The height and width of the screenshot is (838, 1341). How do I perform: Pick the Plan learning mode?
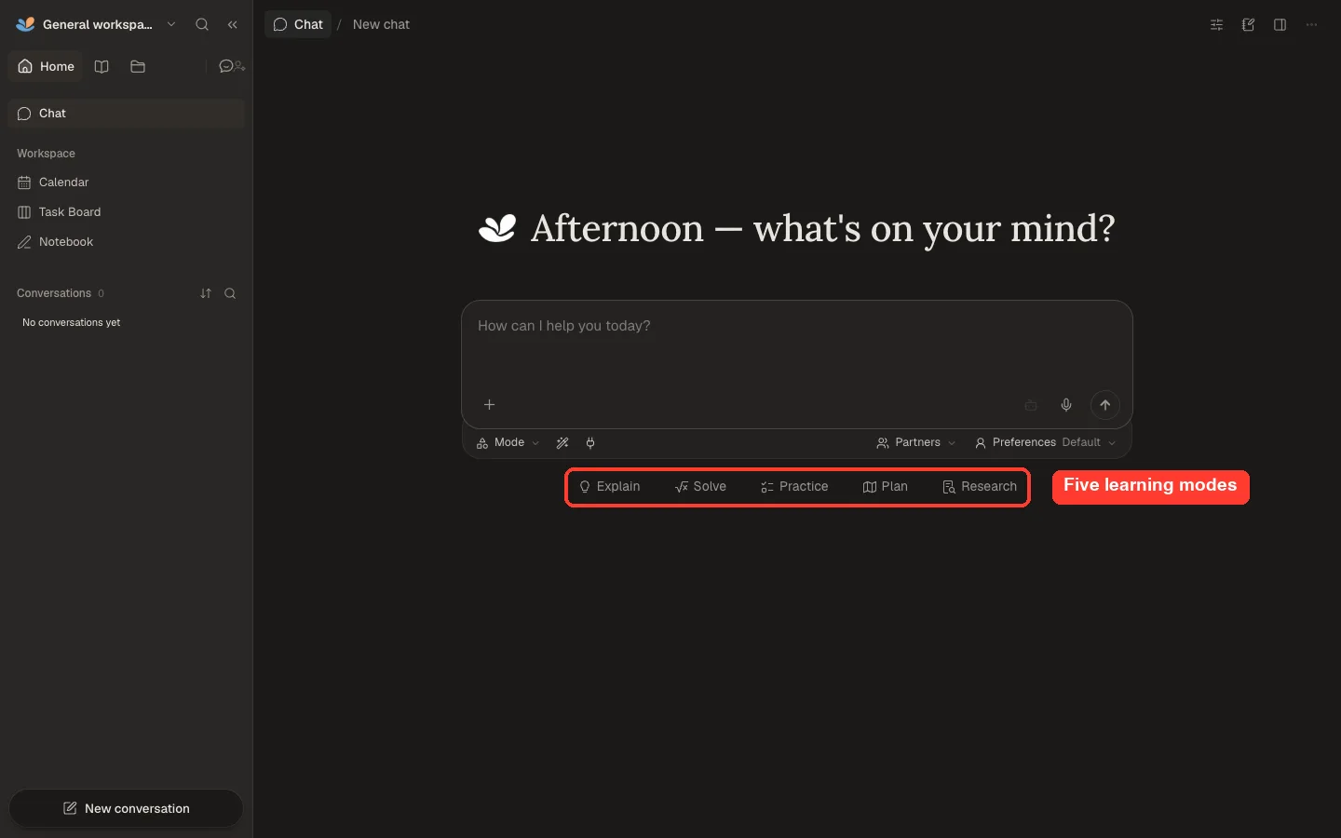pos(886,487)
